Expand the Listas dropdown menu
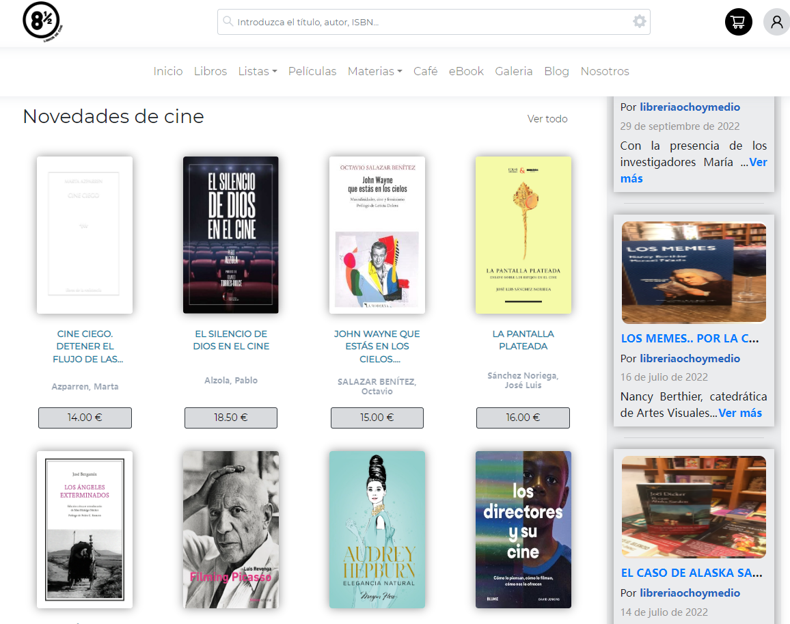This screenshot has width=790, height=624. (x=257, y=71)
